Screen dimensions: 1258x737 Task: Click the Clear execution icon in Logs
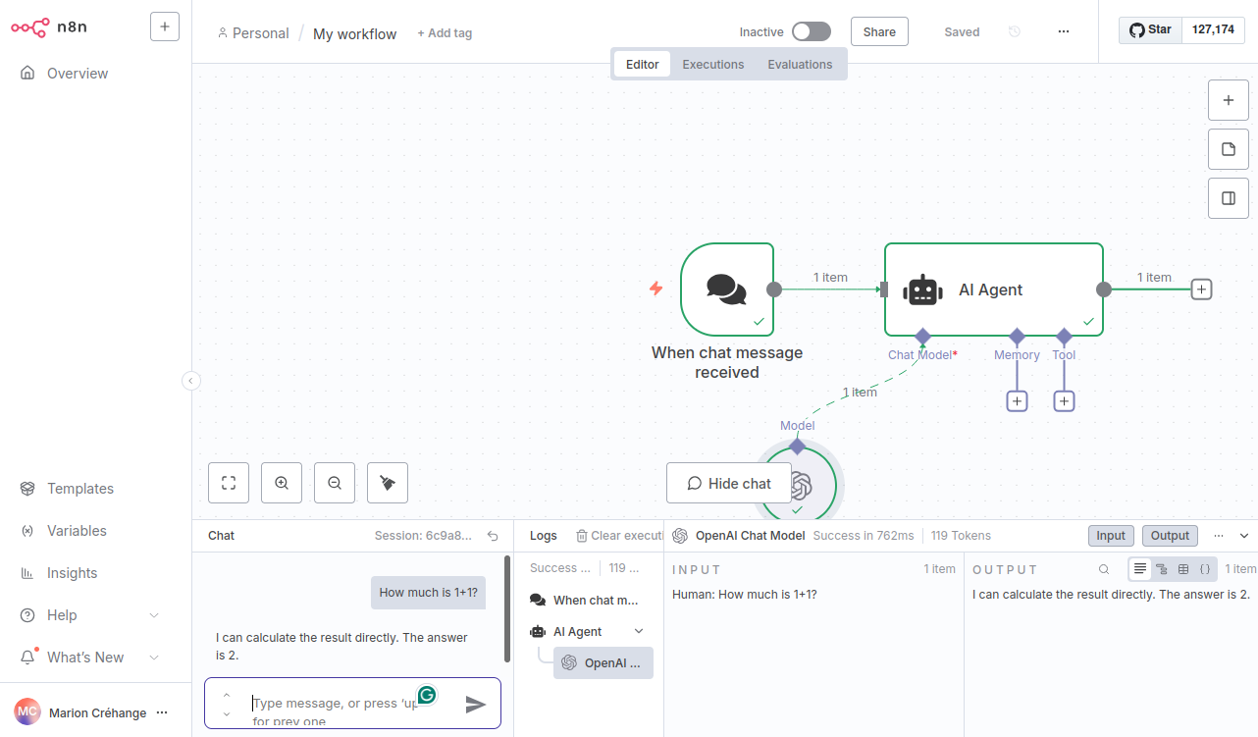pos(584,535)
